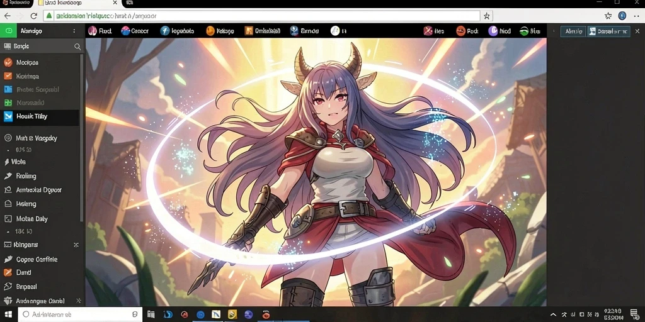Select the highlighted tab in right panel
The height and width of the screenshot is (322, 645).
tap(609, 31)
